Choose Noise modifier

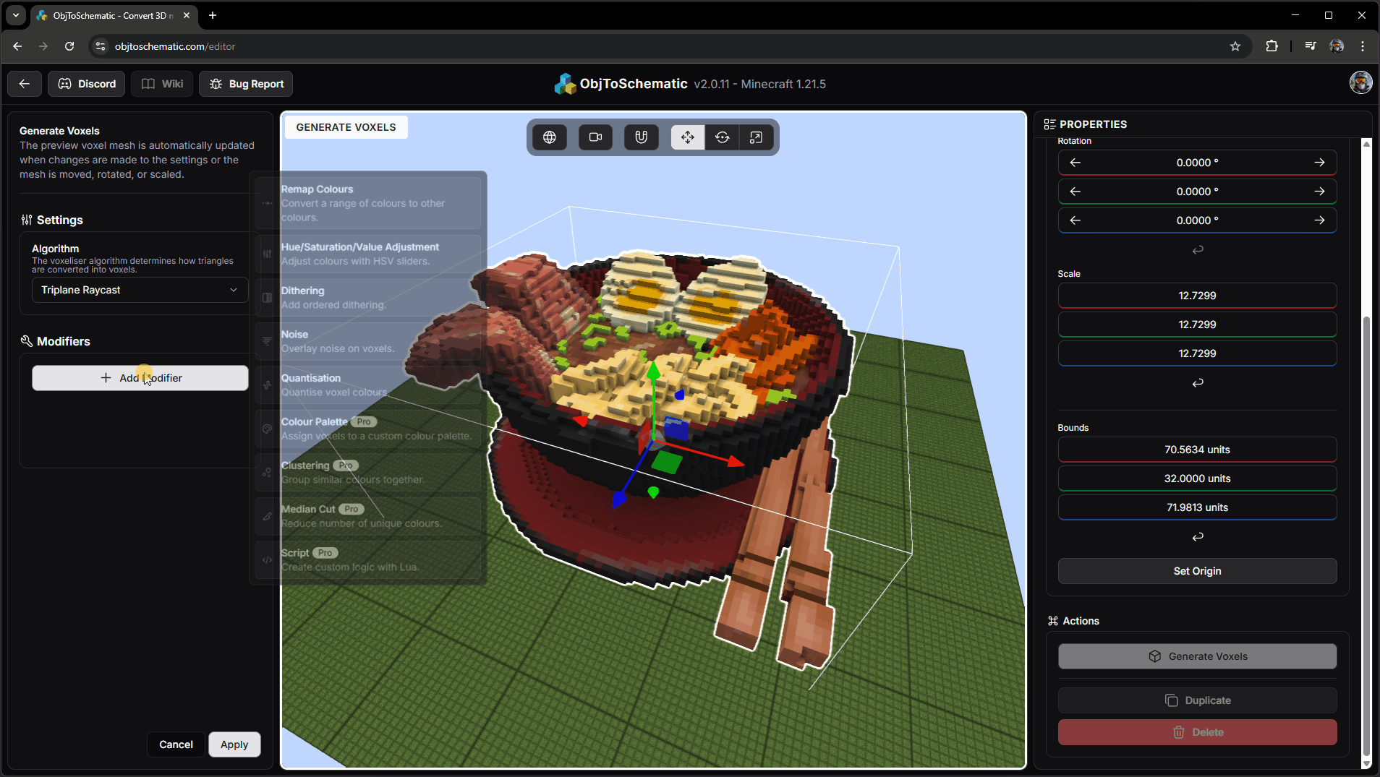pyautogui.click(x=369, y=341)
